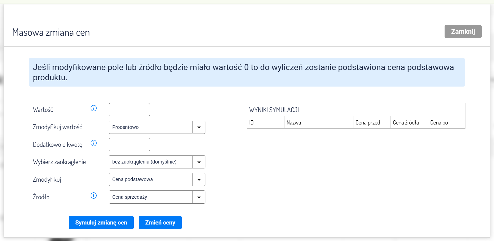This screenshot has width=494, height=241.
Task: Show the info tooltip icon for Źródło
Action: [94, 196]
